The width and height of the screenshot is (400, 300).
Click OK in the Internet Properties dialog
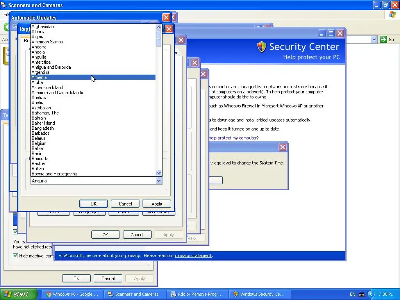click(105, 235)
